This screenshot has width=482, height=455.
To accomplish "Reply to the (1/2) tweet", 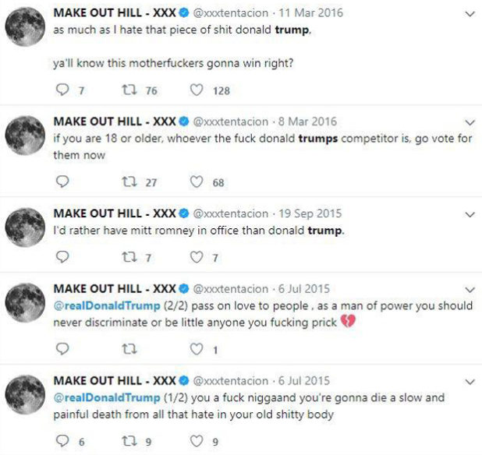I will (64, 442).
